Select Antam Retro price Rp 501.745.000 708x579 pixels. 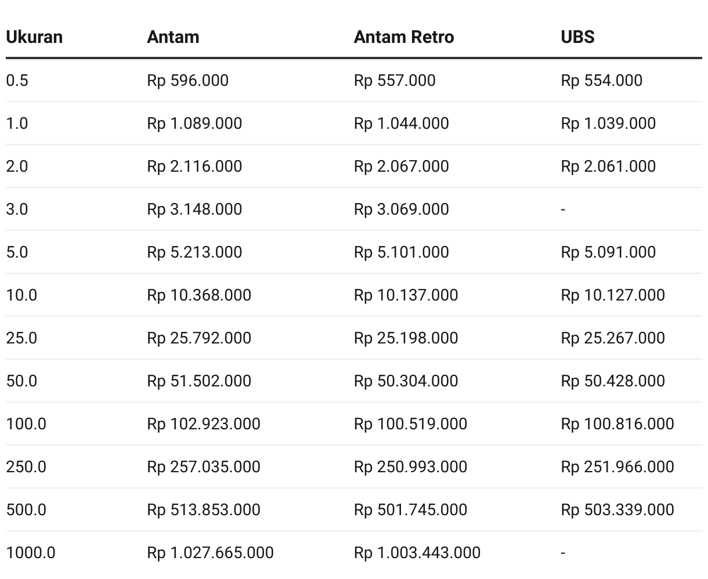[x=411, y=509]
